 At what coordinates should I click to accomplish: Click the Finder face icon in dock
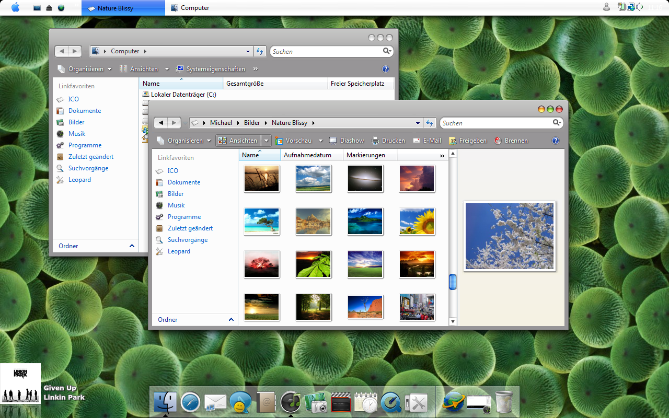point(165,402)
